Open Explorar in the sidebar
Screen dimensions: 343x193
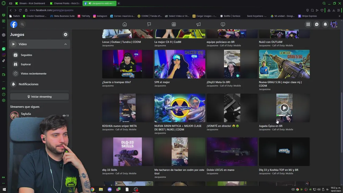[x=39, y=64]
